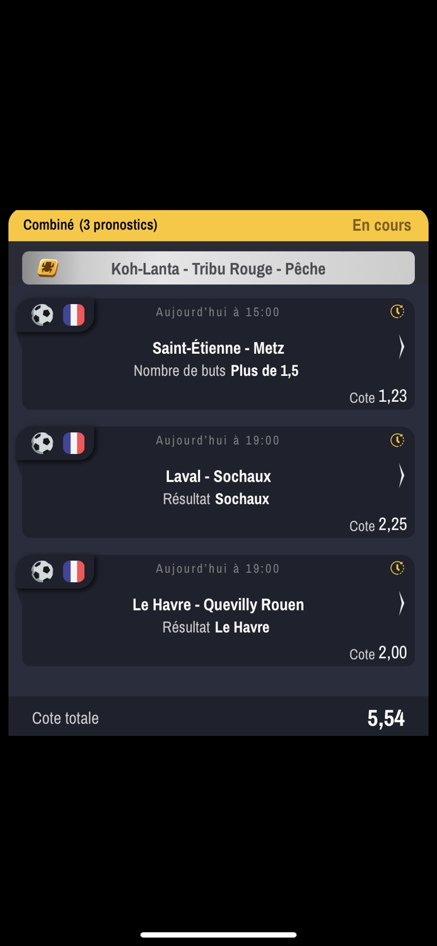Open the Koh-Lanta - Tribu Rouge - Pêche banner

pos(218,269)
